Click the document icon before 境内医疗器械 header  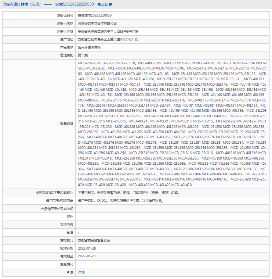point(4,4)
